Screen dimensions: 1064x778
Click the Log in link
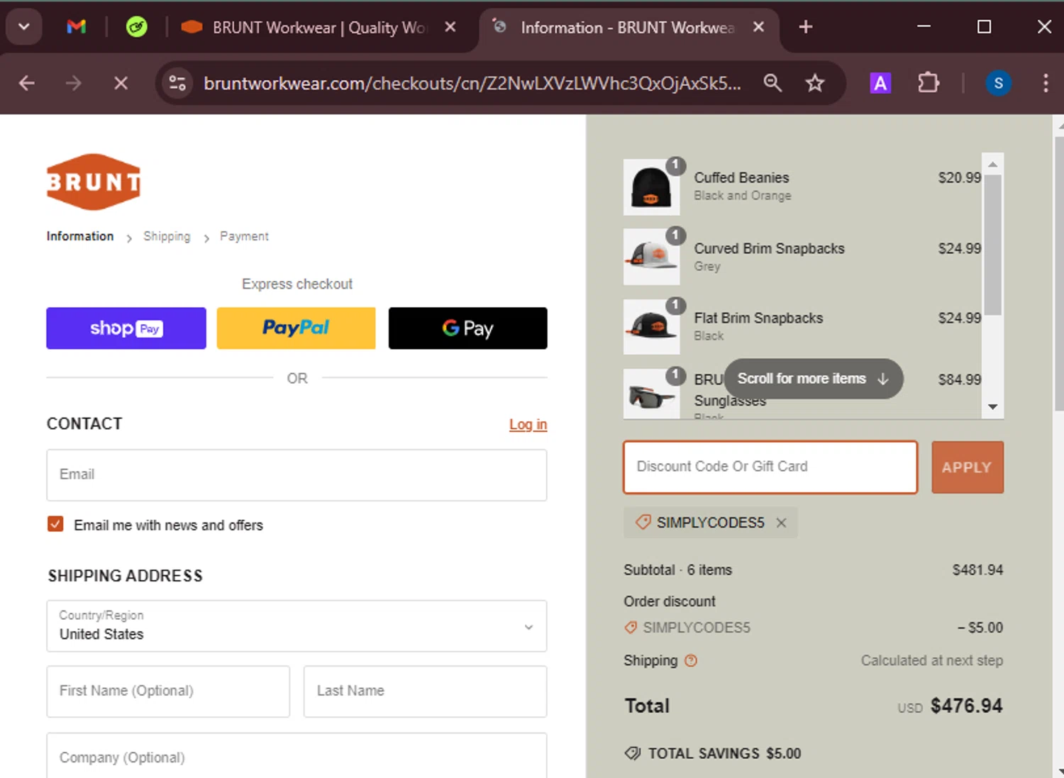528,424
